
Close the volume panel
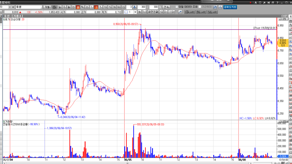point(287,121)
